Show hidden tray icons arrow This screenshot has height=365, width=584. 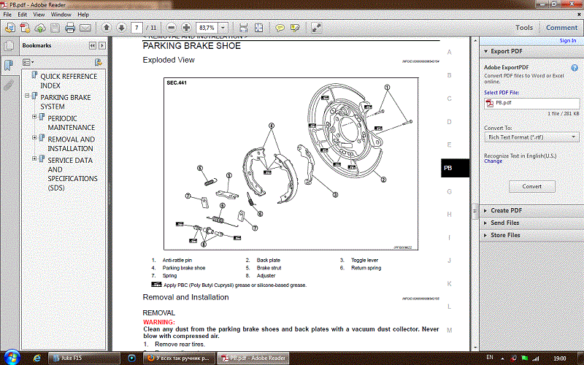click(502, 358)
